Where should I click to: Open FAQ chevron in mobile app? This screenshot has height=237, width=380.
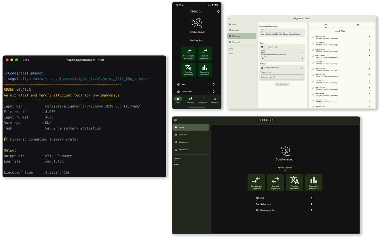(x=214, y=84)
